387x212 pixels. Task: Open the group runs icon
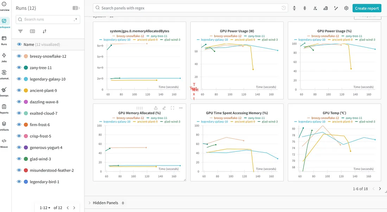click(x=32, y=31)
